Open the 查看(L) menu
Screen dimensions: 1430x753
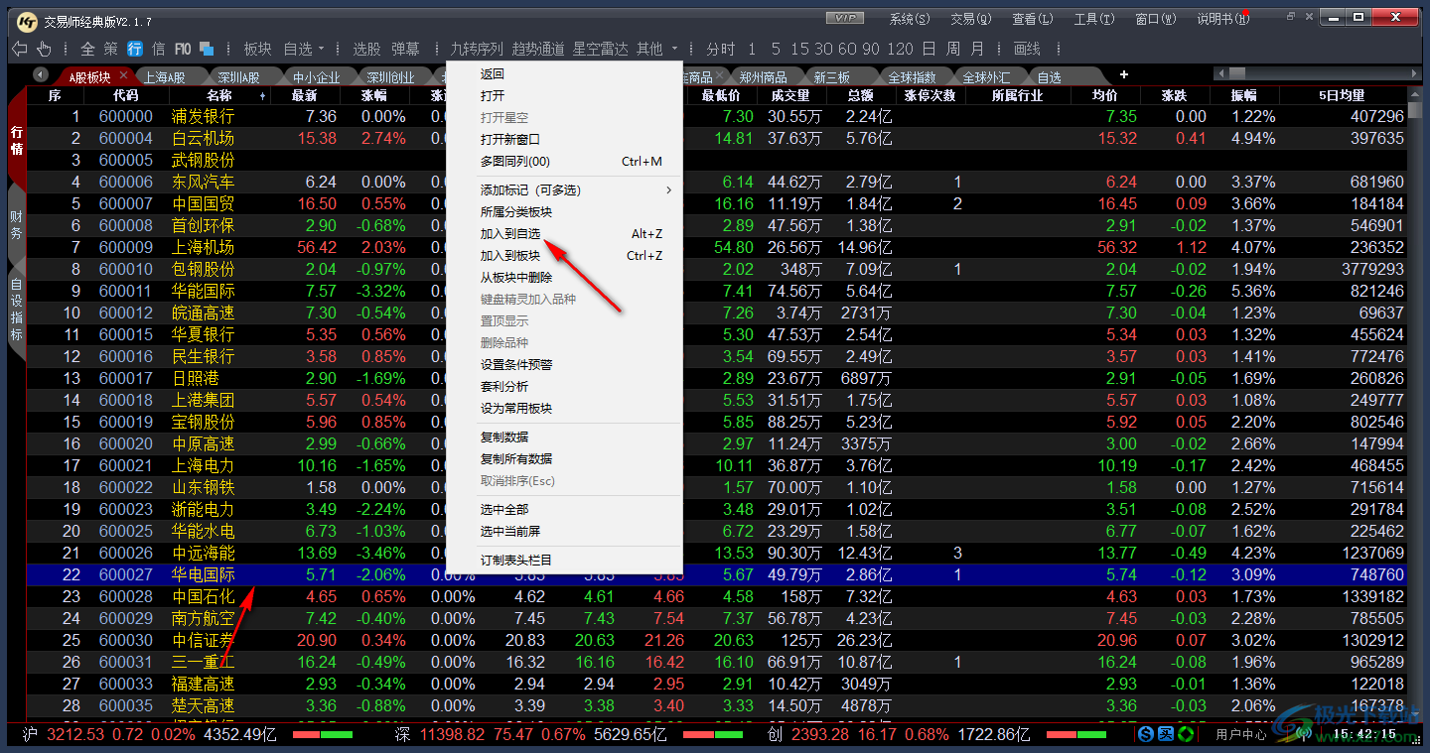coord(1033,19)
